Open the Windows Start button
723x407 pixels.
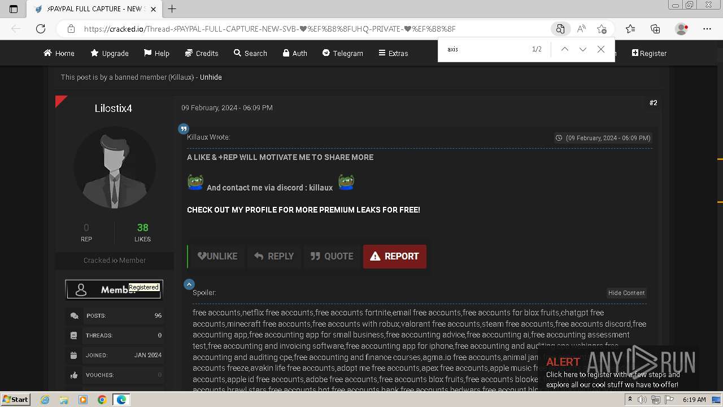pos(15,400)
